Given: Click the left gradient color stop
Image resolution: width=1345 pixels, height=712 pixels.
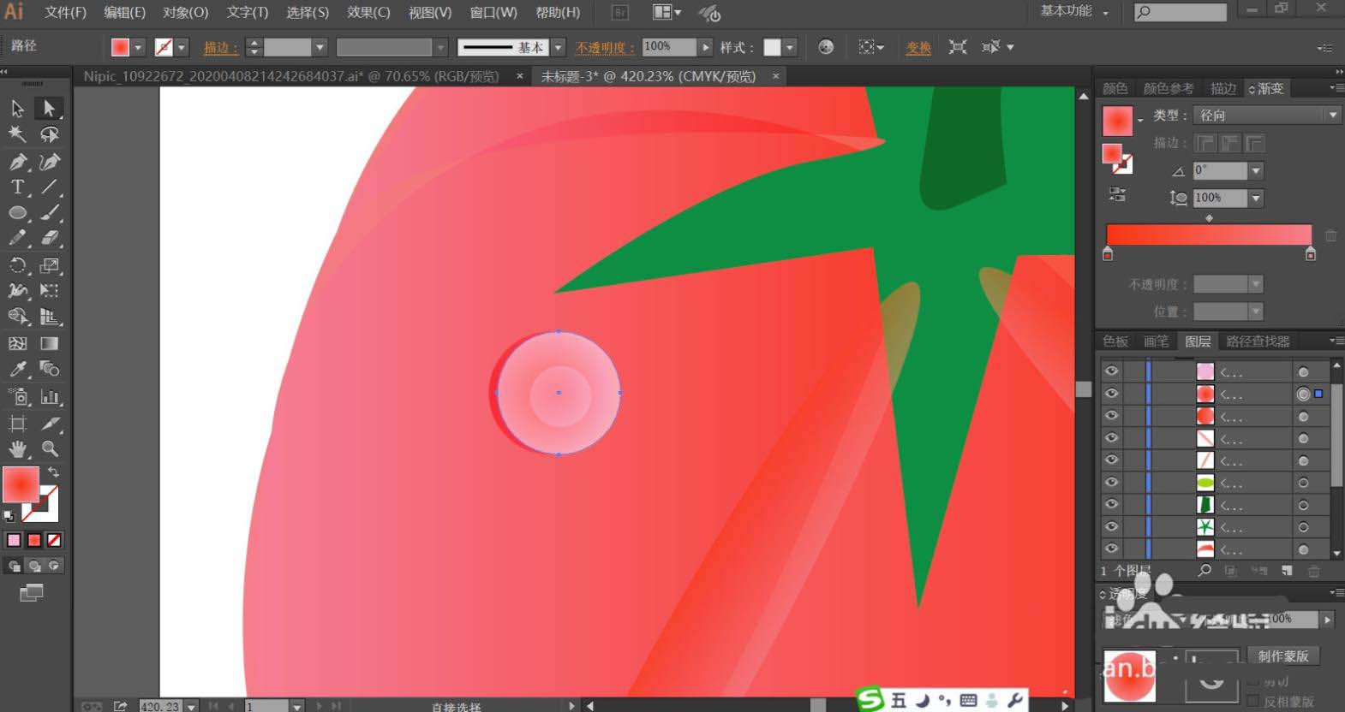Looking at the screenshot, I should pos(1108,254).
